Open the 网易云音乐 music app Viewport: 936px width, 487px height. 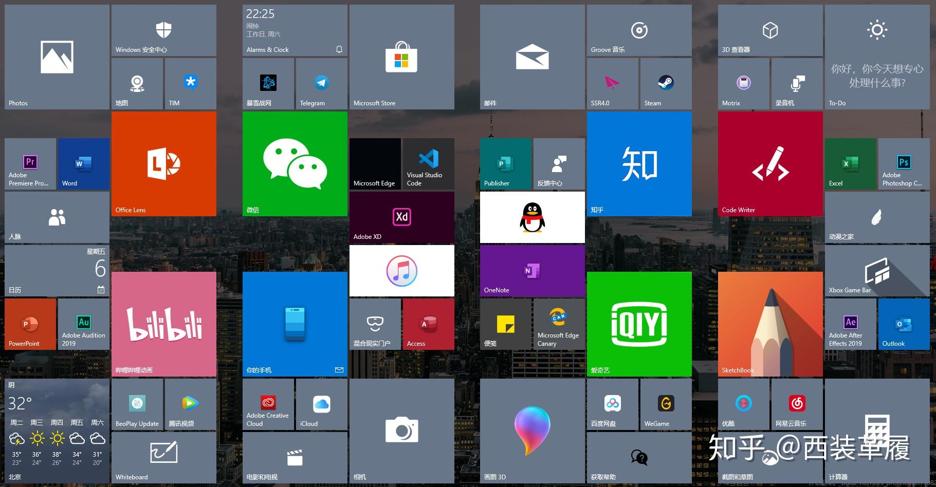[797, 404]
